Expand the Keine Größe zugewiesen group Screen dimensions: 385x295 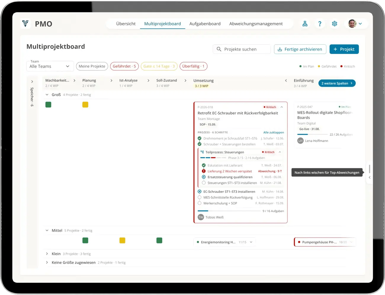coord(47,262)
